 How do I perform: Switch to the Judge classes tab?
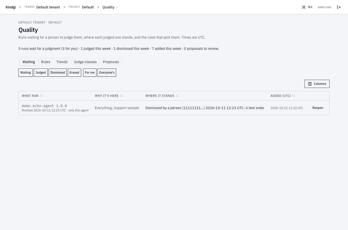click(x=85, y=62)
